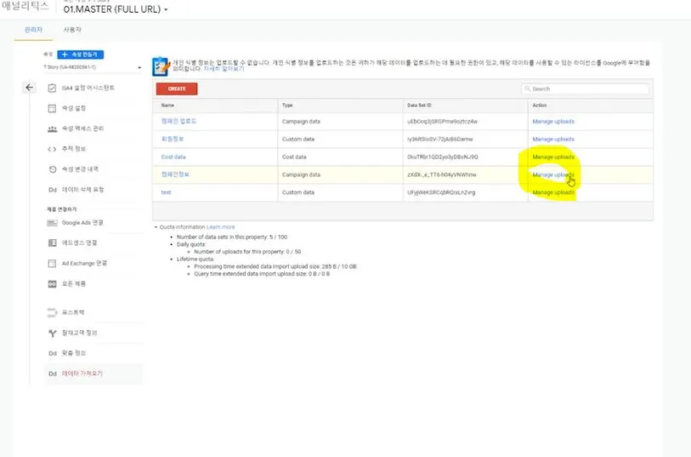Click Manage uploads for 캠페인정보 row
691x457 pixels.
tap(553, 174)
